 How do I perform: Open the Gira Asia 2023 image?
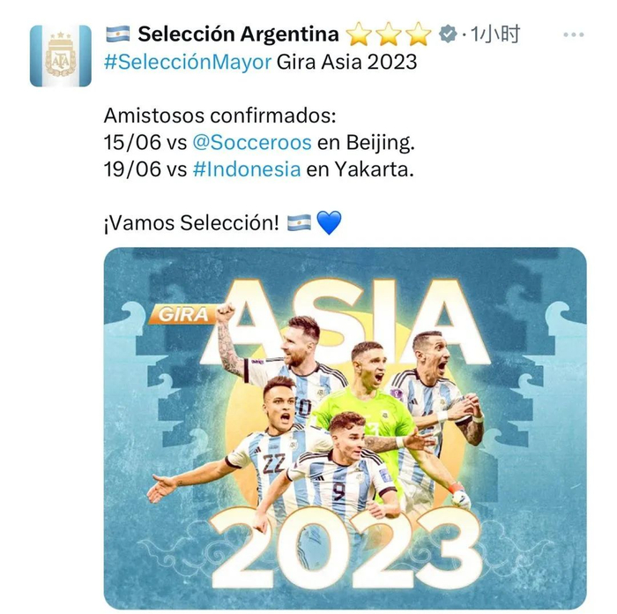tap(346, 429)
